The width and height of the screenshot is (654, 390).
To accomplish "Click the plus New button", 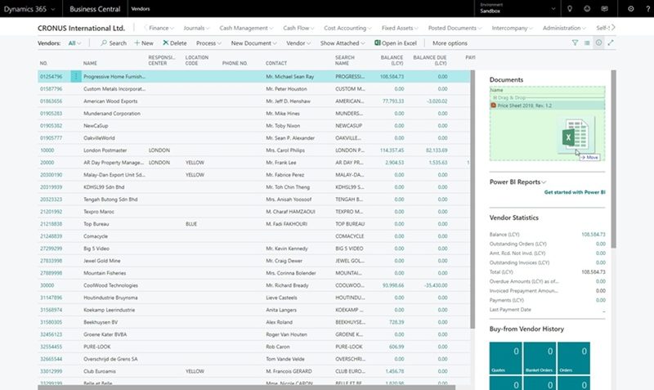I will point(144,43).
